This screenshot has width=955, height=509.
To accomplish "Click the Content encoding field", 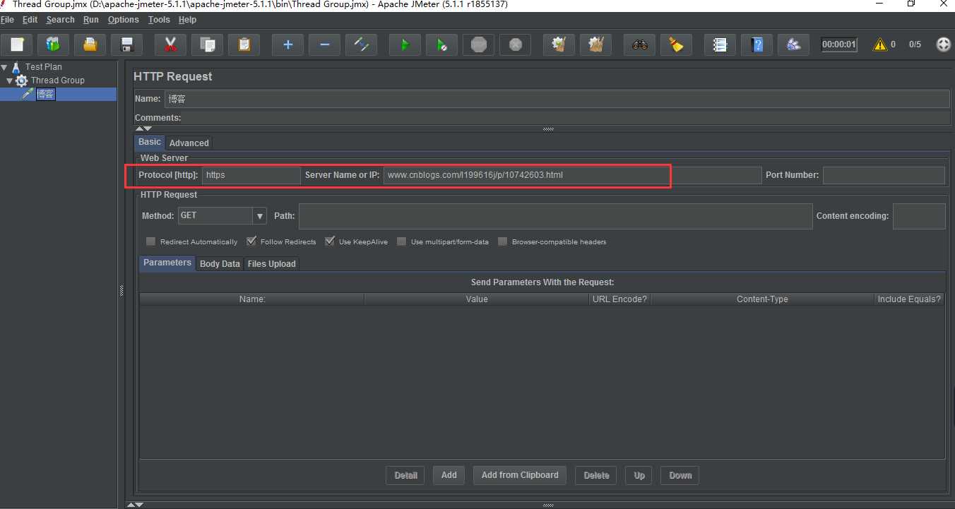I will click(x=919, y=216).
